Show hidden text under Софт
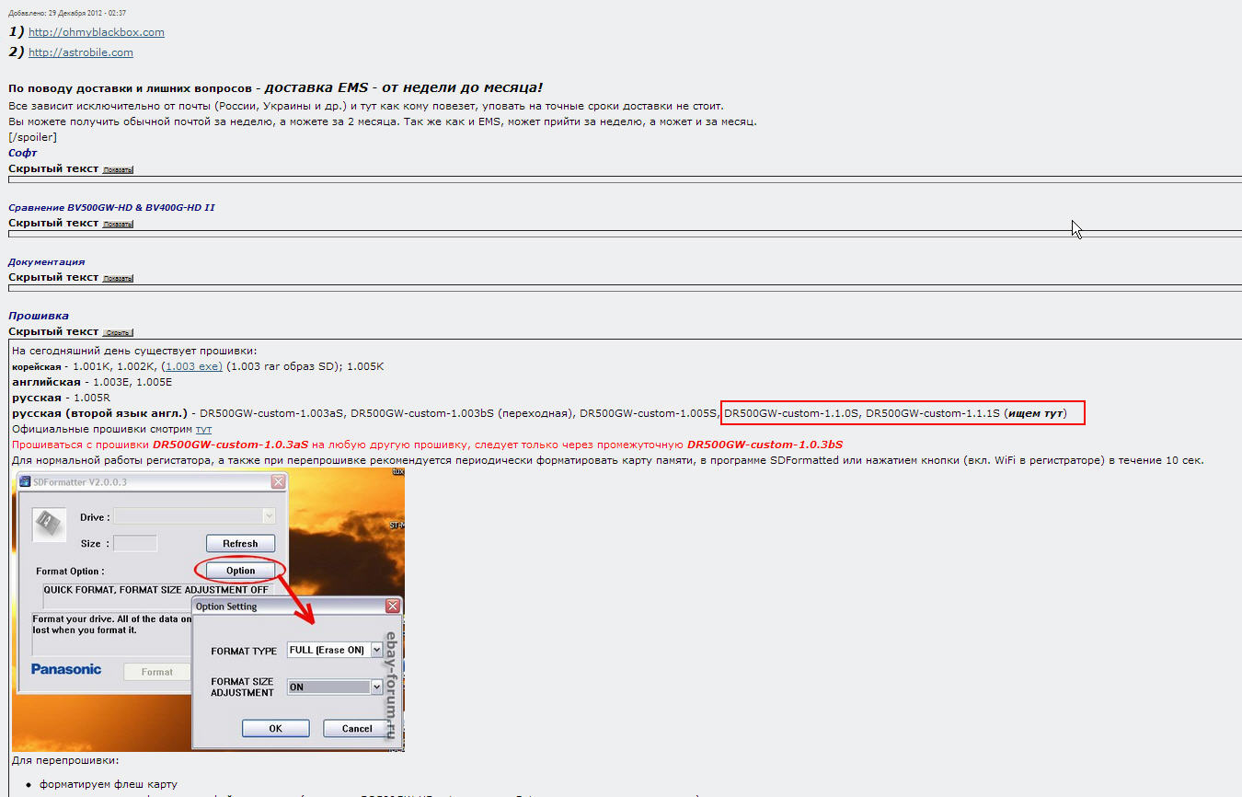Viewport: 1242px width, 797px height. pos(118,169)
